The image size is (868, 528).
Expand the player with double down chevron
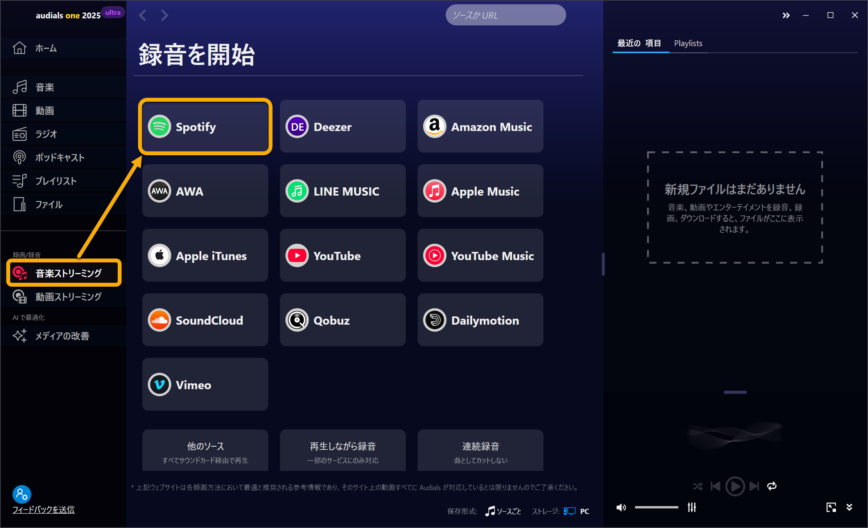[x=849, y=507]
